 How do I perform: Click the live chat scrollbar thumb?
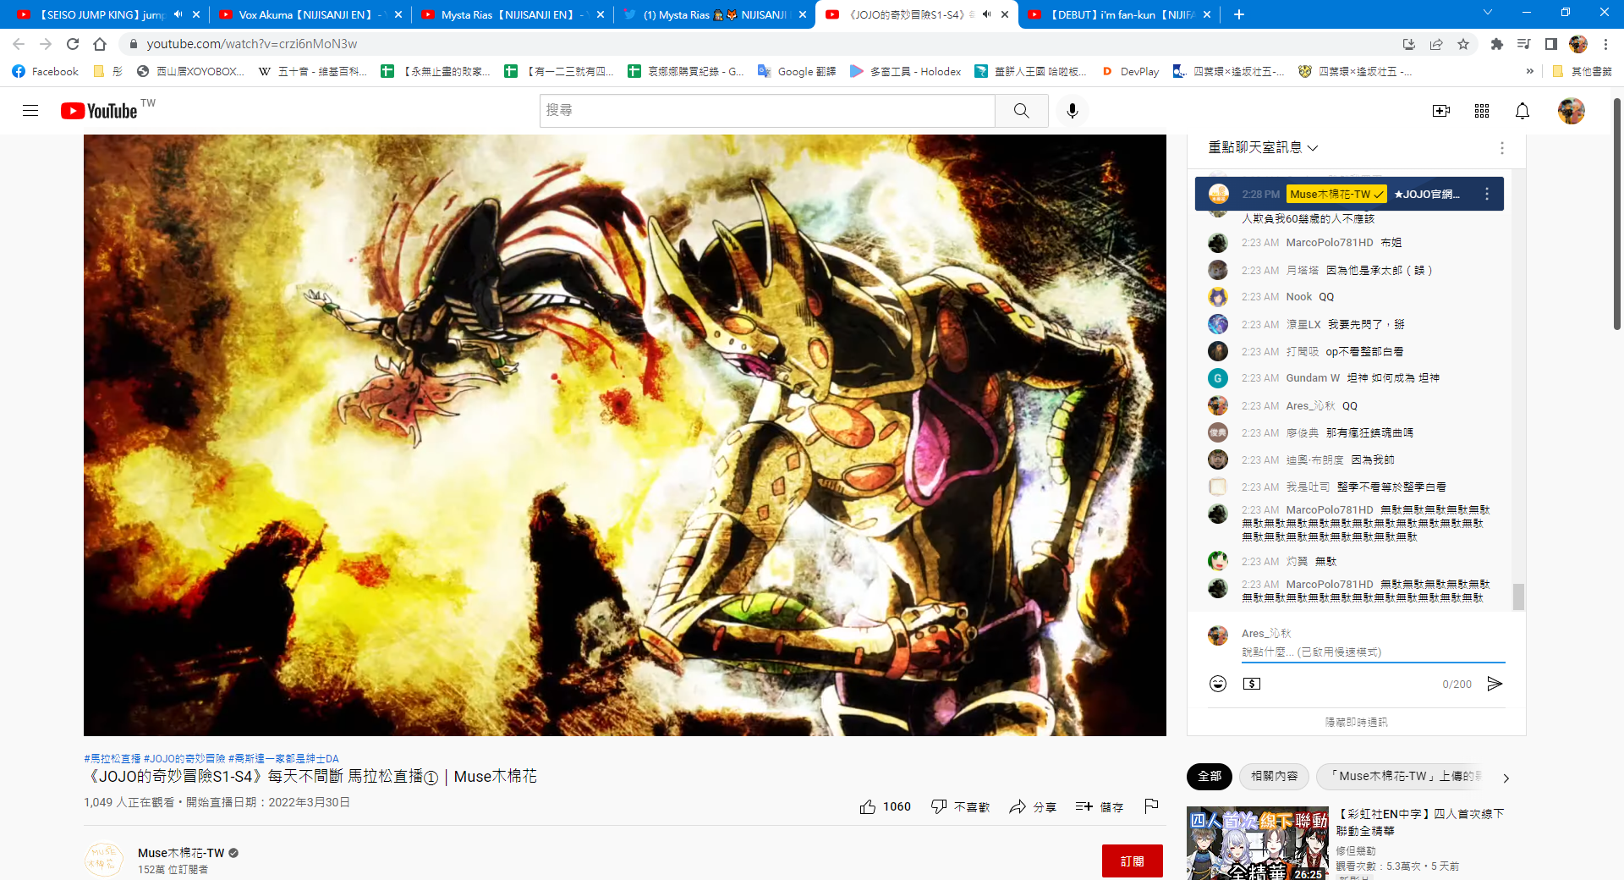point(1518,596)
